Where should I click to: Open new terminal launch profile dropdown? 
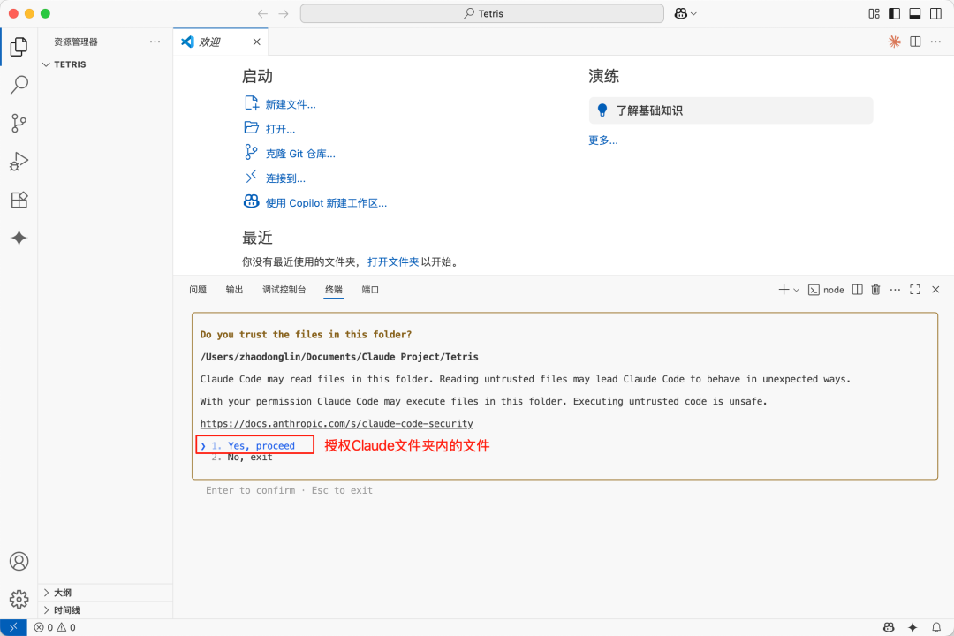(796, 290)
